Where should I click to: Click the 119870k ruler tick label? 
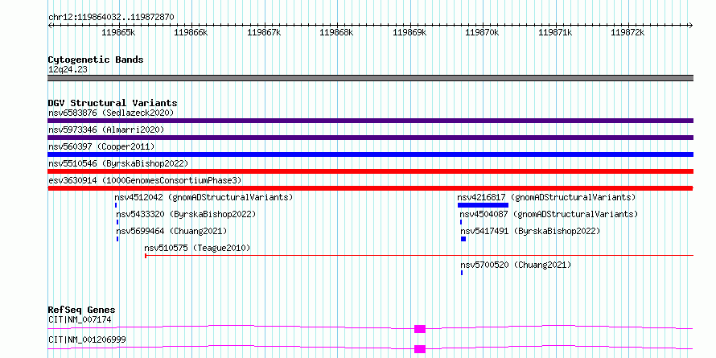click(483, 32)
